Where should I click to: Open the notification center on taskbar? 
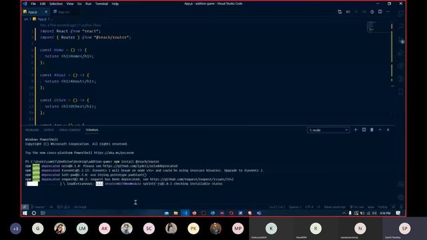[398, 213]
